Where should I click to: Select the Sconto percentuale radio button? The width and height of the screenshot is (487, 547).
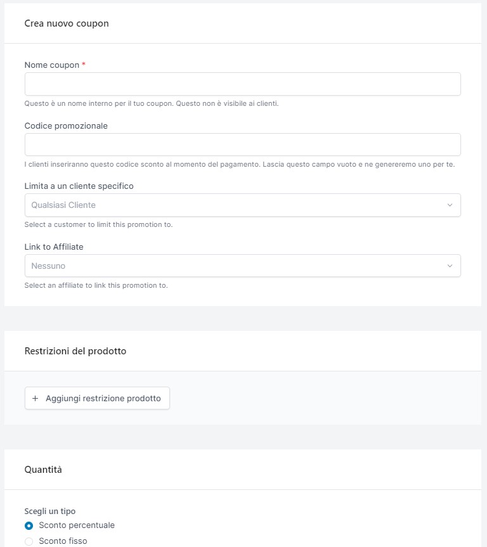click(29, 525)
